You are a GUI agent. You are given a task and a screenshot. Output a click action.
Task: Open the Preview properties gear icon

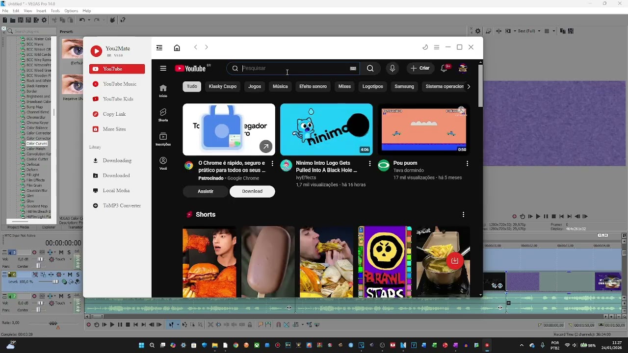478,31
